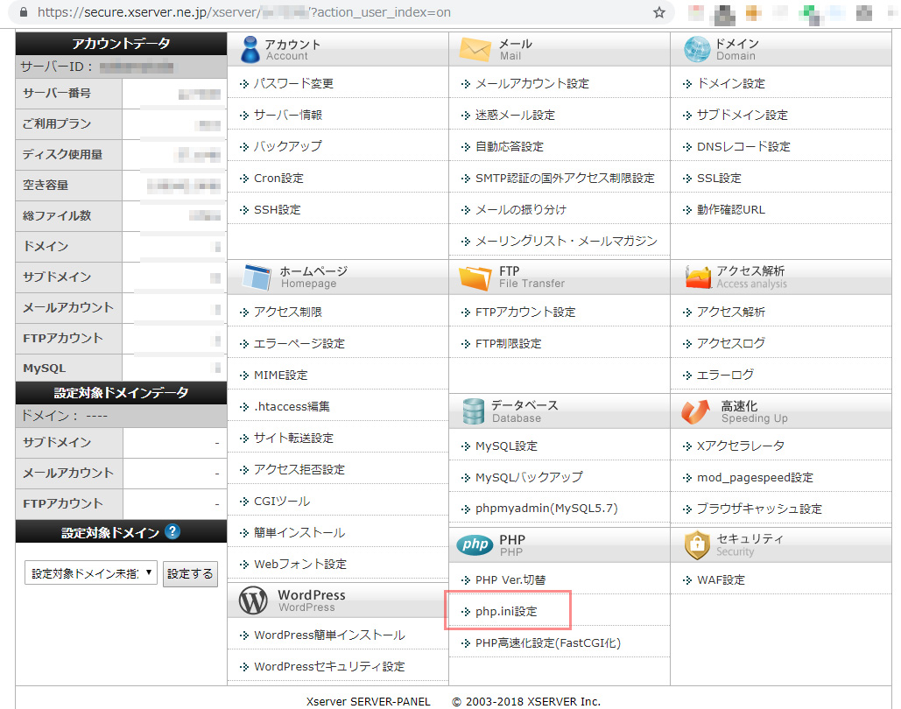Click the Domain globe icon
The image size is (901, 709).
pyautogui.click(x=697, y=49)
